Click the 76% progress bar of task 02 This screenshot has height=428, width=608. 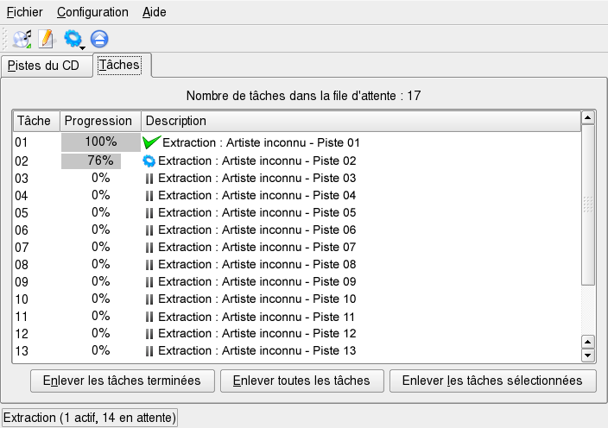tap(92, 160)
